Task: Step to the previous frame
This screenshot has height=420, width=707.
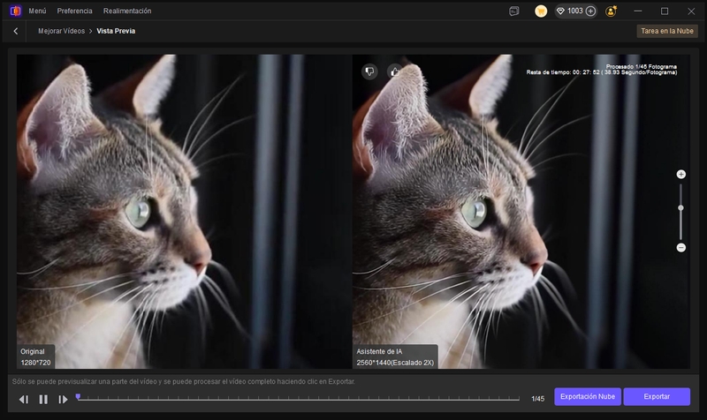Action: point(24,400)
